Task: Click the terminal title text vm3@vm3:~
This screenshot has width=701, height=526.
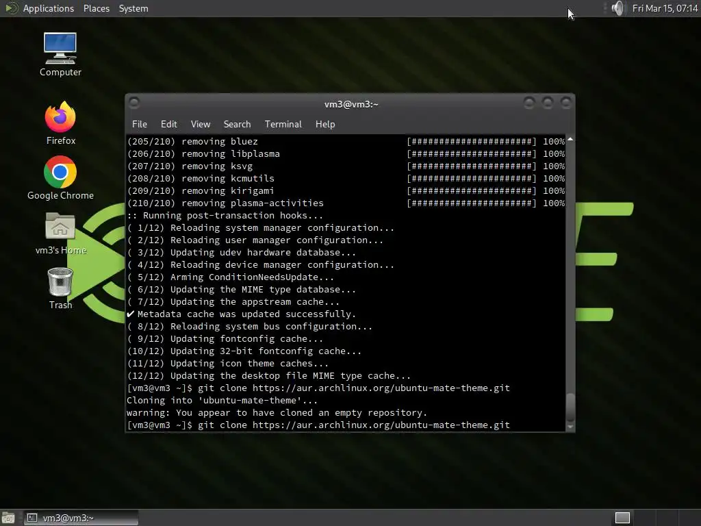Action: pos(351,104)
